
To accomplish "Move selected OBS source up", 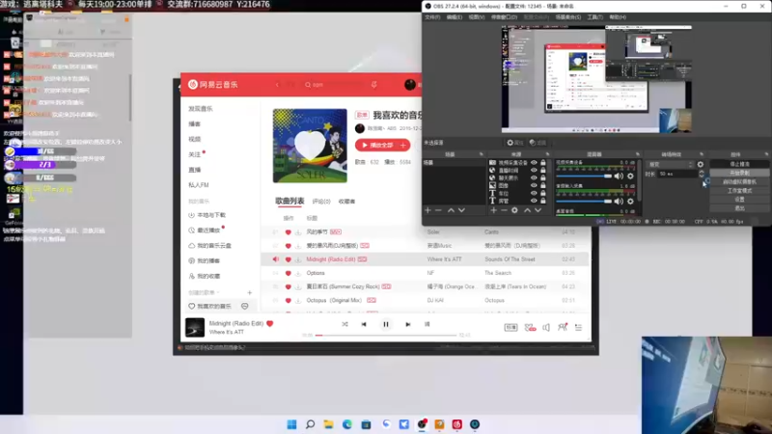I will (x=527, y=210).
